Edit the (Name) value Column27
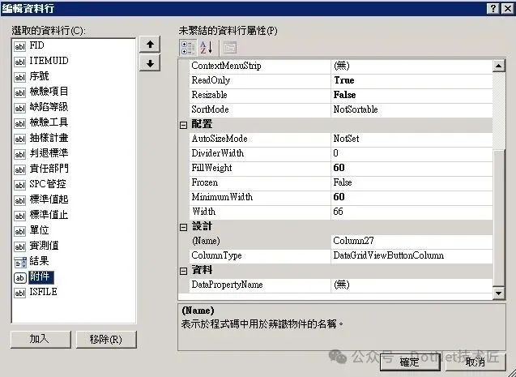This screenshot has width=516, height=377. (412, 241)
